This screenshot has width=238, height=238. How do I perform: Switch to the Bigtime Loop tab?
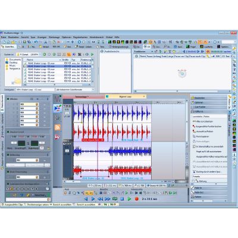[126, 96]
